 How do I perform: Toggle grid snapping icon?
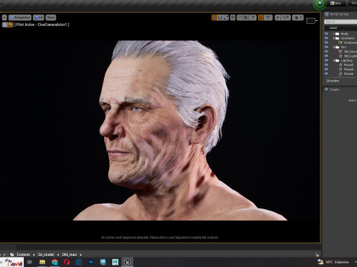[x=245, y=18]
